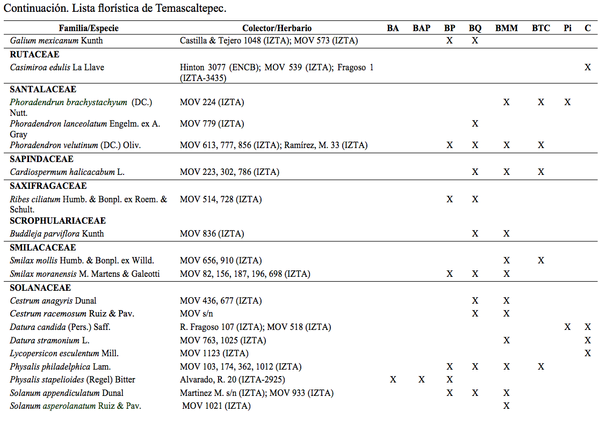Select the Galium mexicanum Kunth entry

56,41
